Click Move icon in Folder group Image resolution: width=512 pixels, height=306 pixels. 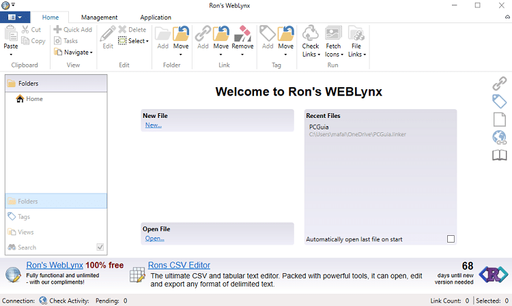point(181,33)
